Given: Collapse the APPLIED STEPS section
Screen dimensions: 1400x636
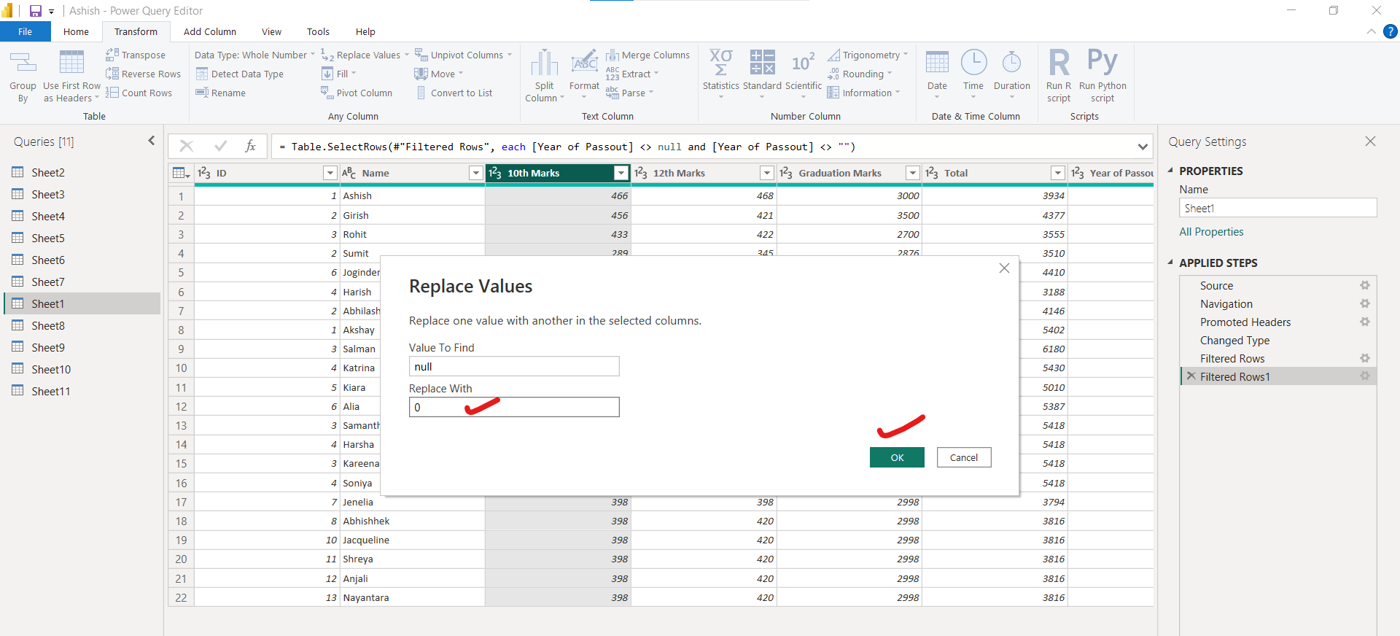Looking at the screenshot, I should click(x=1170, y=263).
